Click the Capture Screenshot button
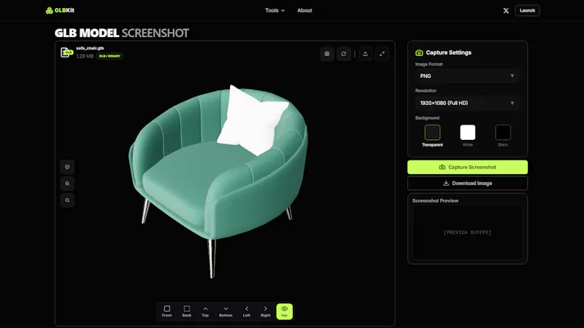The image size is (584, 328). [x=467, y=168]
